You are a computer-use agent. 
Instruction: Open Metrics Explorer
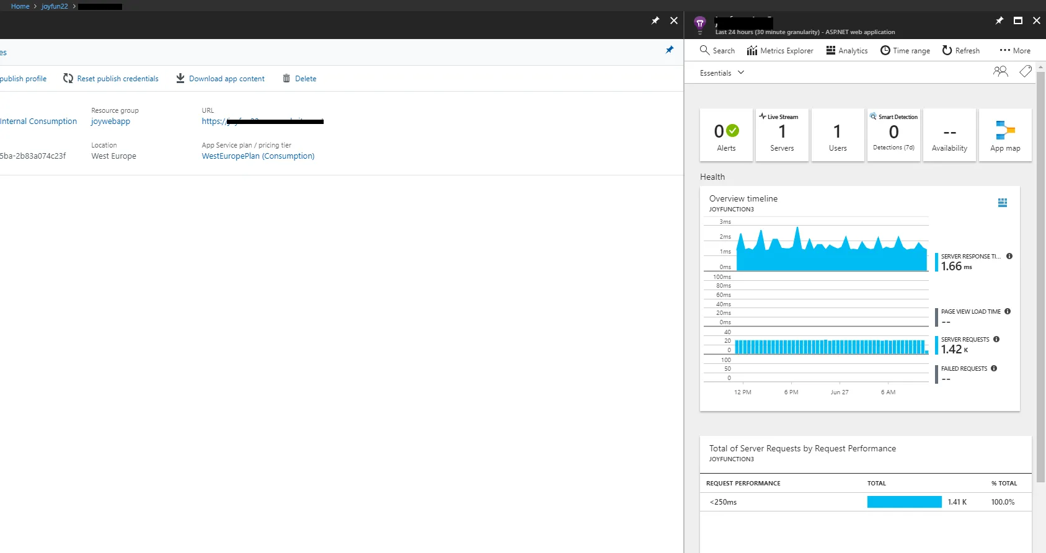tap(780, 51)
